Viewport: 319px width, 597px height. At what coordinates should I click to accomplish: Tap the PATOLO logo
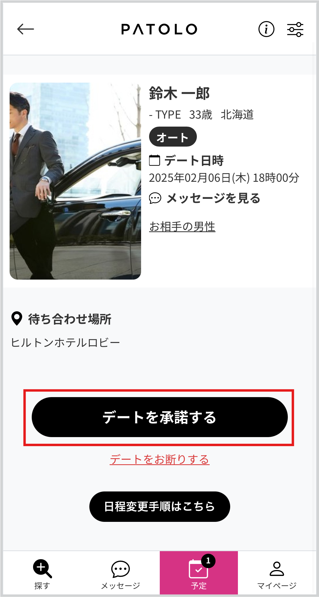click(x=159, y=29)
